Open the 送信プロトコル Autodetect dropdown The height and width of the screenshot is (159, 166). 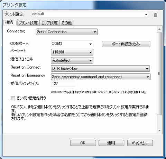(72, 60)
